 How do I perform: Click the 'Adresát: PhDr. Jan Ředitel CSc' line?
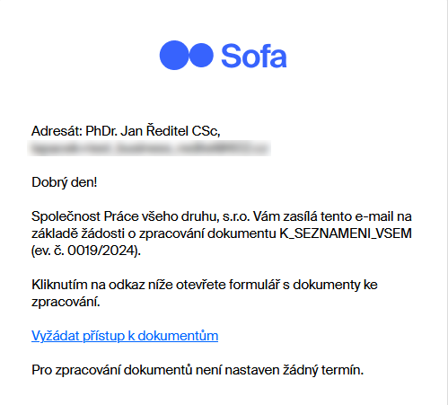(x=126, y=131)
